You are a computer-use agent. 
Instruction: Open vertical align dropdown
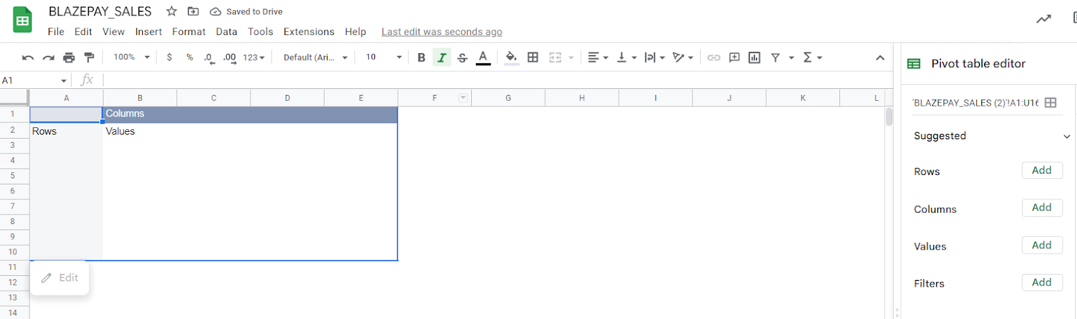pos(626,58)
